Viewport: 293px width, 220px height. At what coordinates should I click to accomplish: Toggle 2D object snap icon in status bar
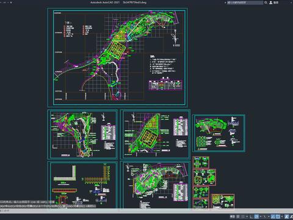point(278,216)
